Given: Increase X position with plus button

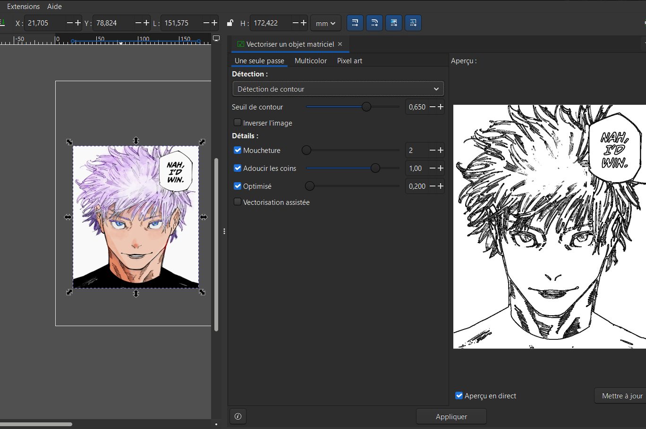Looking at the screenshot, I should click(x=78, y=23).
